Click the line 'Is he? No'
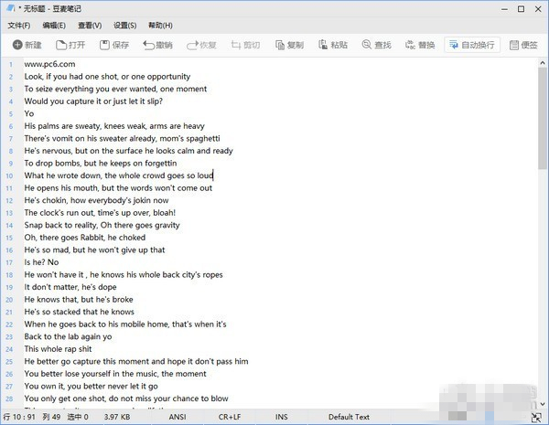Image resolution: width=549 pixels, height=425 pixels. point(41,262)
